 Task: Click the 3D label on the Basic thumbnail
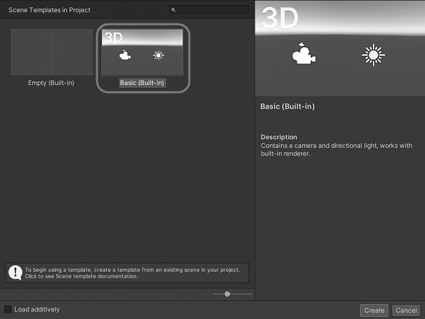click(x=113, y=37)
